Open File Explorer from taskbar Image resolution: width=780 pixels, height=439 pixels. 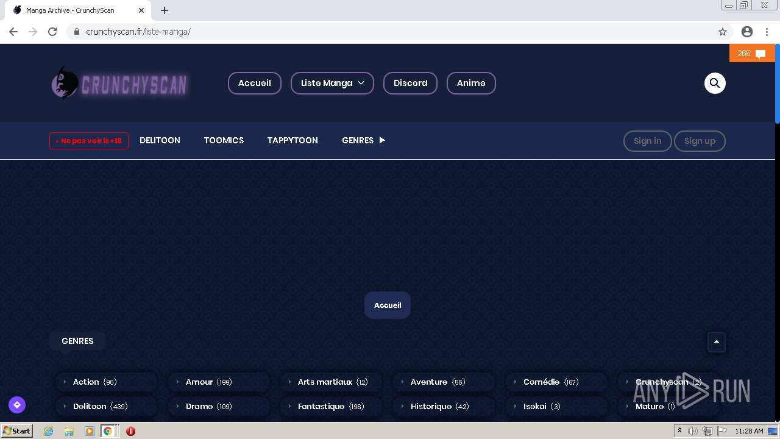pyautogui.click(x=69, y=431)
